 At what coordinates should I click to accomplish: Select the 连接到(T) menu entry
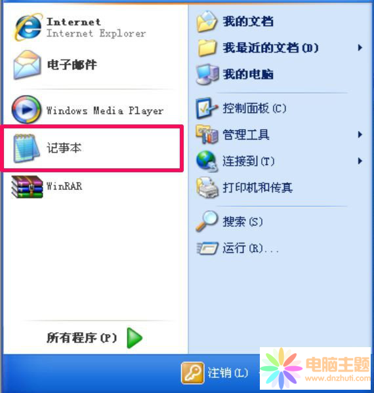[280, 160]
